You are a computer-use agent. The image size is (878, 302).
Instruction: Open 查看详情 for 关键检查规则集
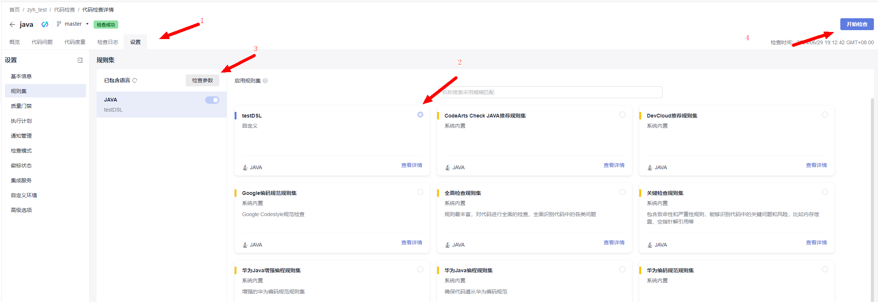816,242
